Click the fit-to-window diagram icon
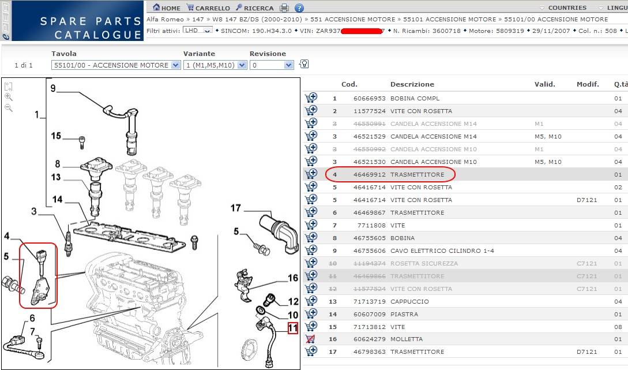 pos(9,86)
